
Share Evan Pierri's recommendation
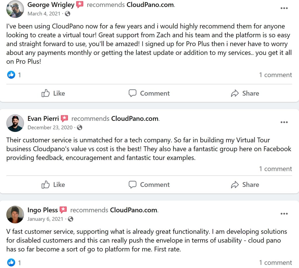(x=245, y=185)
